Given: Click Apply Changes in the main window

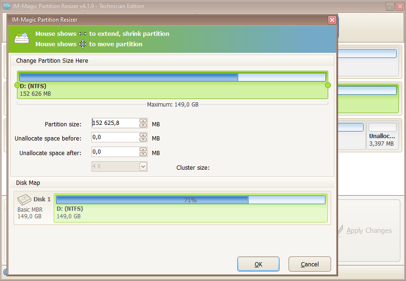Looking at the screenshot, I should pos(369,231).
